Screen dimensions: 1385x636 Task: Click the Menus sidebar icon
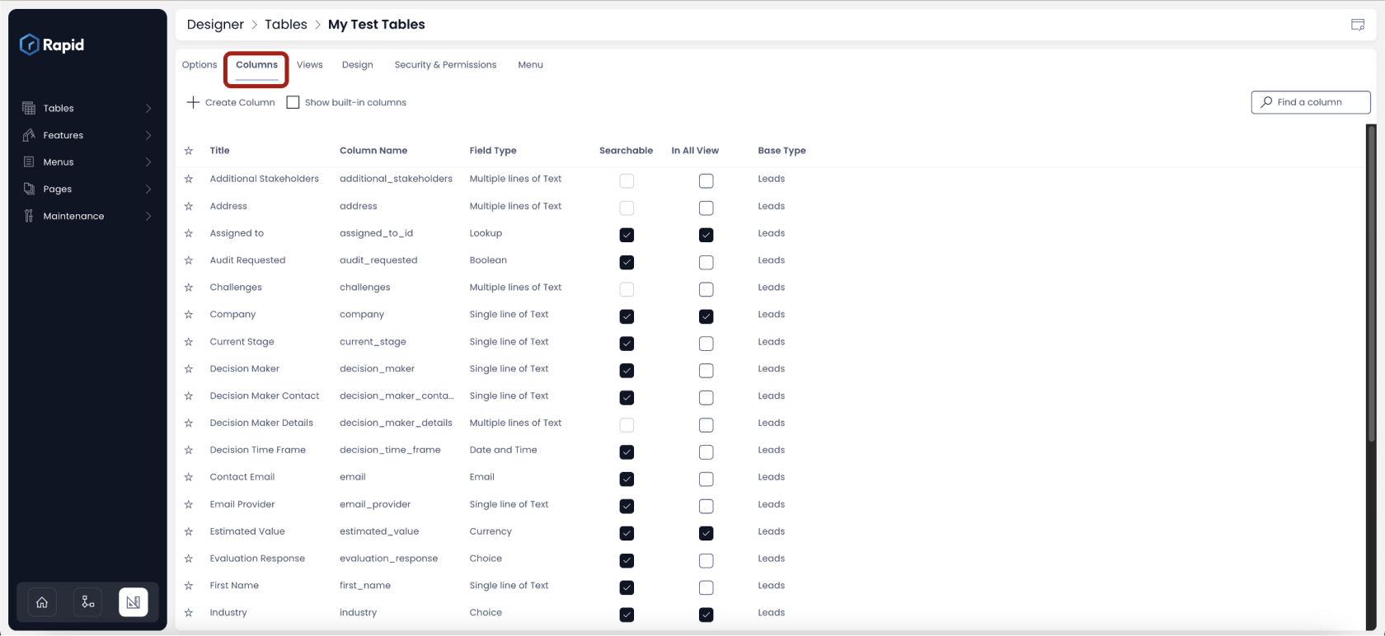(x=29, y=162)
